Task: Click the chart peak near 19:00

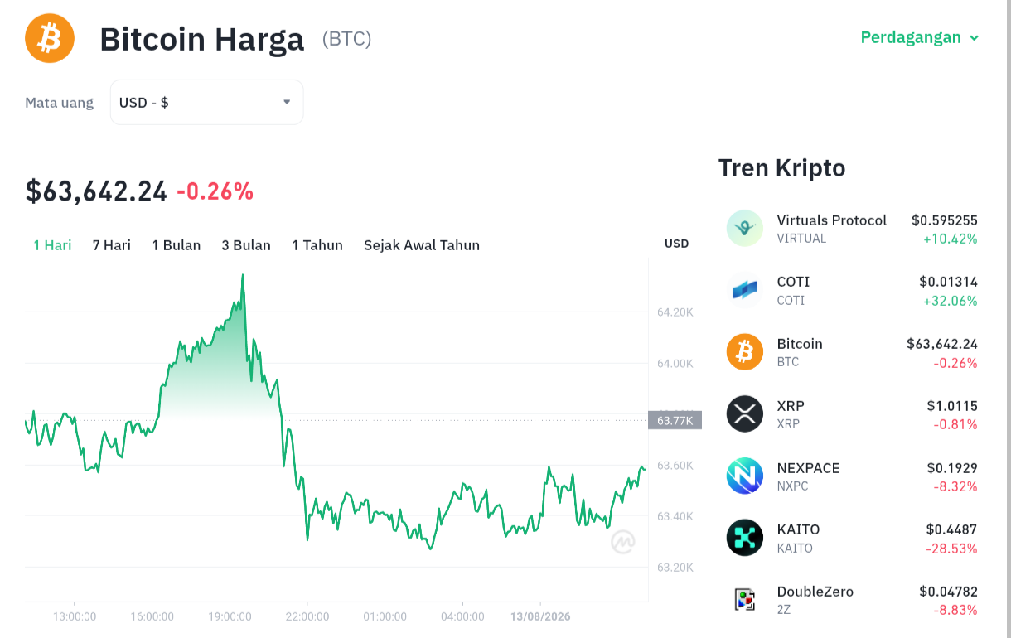Action: [243, 276]
